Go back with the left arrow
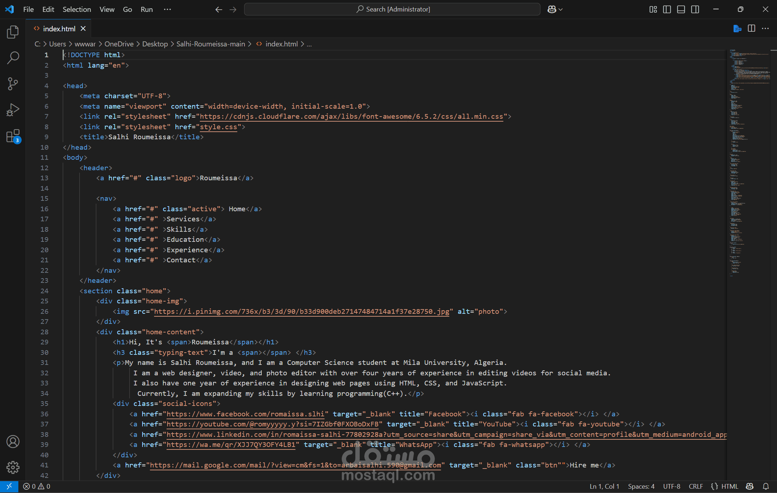The width and height of the screenshot is (777, 493). 219,9
